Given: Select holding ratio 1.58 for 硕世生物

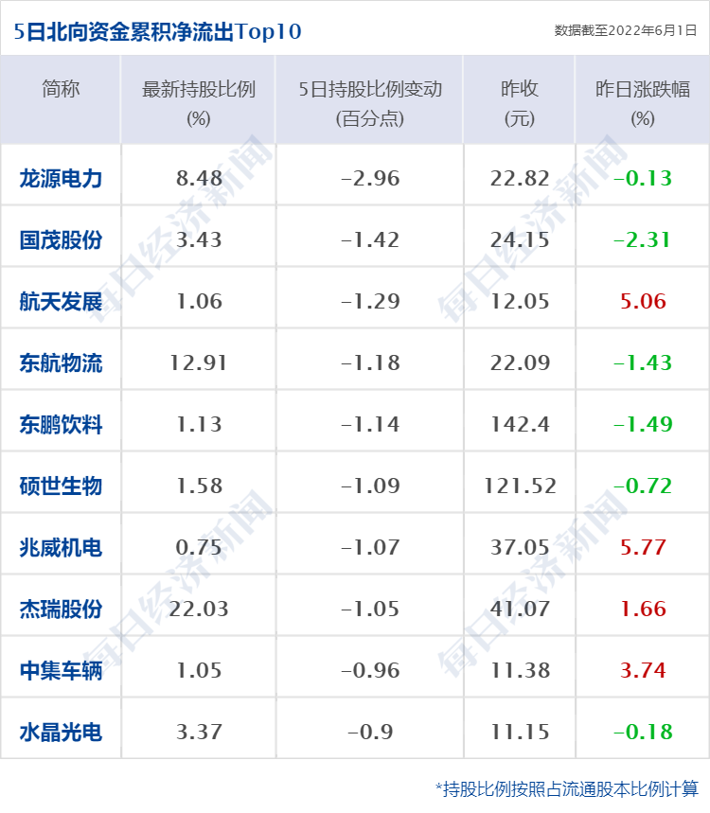Looking at the screenshot, I should click(199, 486).
